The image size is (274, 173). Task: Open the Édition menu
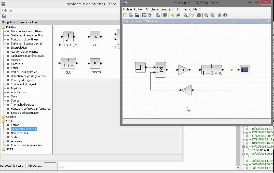point(139,9)
